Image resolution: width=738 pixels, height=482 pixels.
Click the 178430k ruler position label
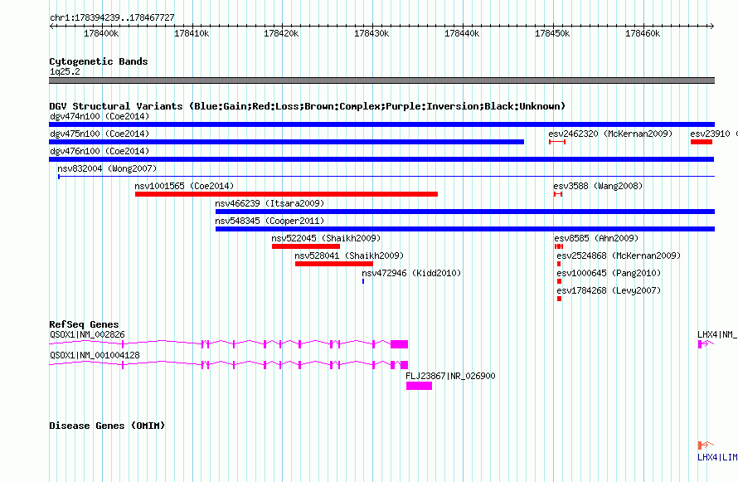pyautogui.click(x=371, y=33)
